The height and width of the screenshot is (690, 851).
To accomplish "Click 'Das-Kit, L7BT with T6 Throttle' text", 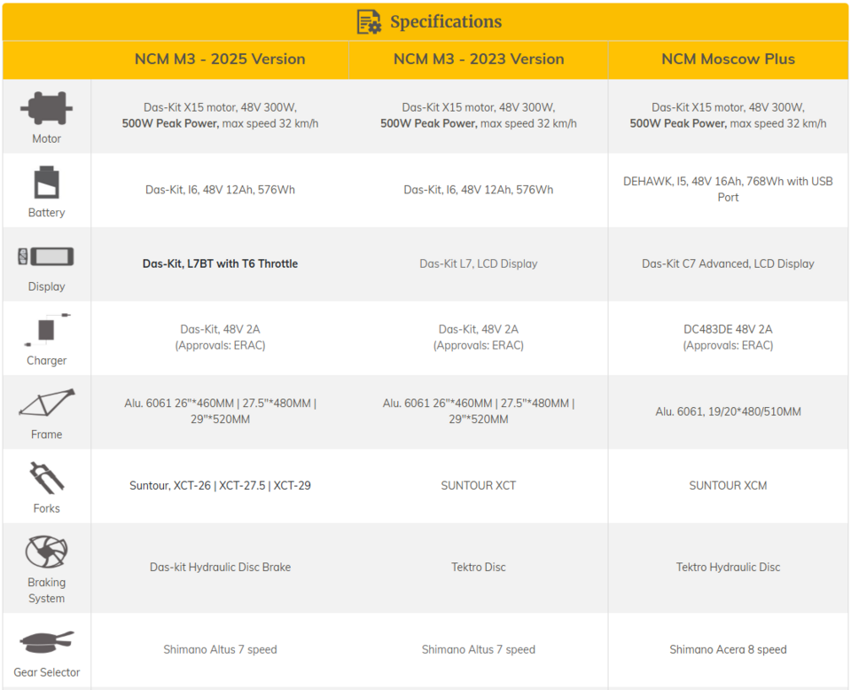I will tap(220, 263).
